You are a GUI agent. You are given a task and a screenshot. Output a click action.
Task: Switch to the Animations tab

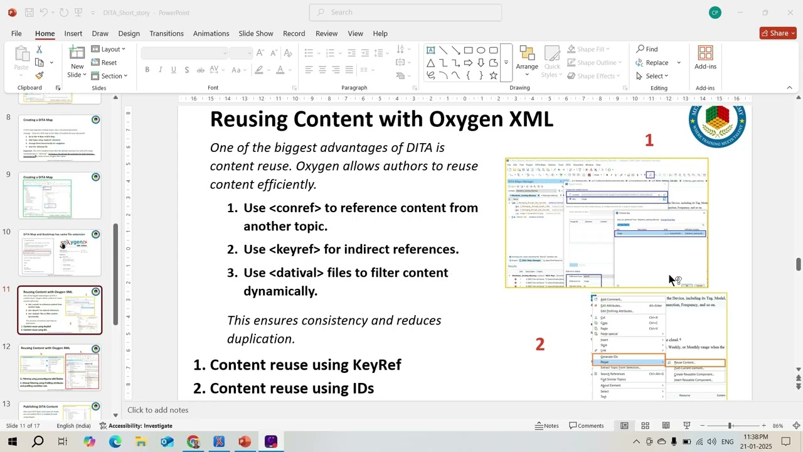211,33
